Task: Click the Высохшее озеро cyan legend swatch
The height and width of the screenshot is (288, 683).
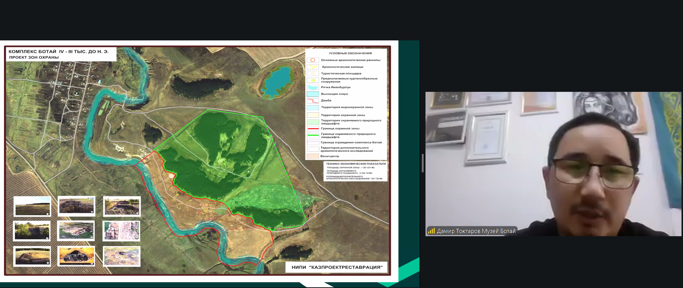Action: point(312,94)
